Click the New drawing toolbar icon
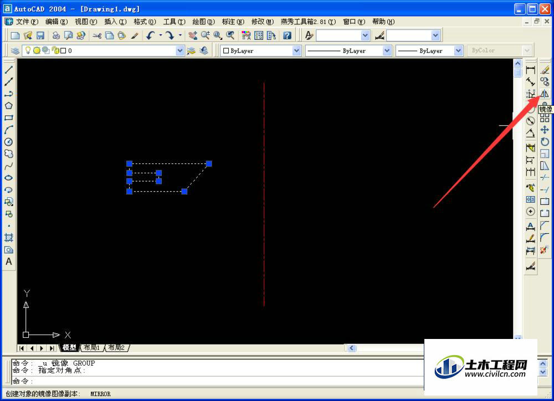The image size is (554, 401). coord(15,35)
